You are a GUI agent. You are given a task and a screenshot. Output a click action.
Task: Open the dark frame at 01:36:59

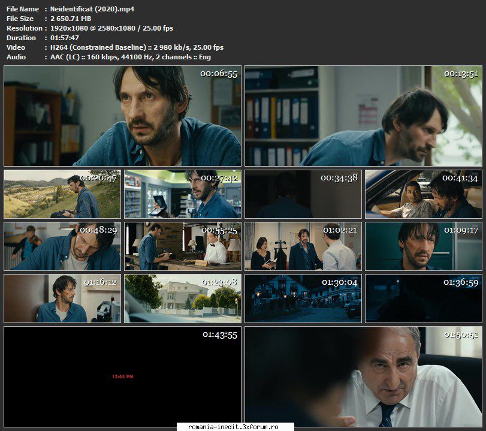pos(424,299)
